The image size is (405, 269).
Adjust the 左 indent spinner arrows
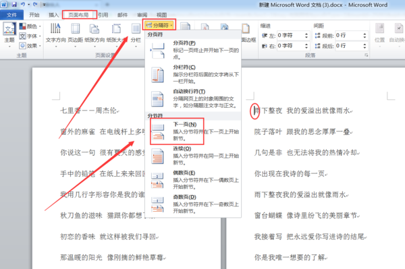point(306,35)
